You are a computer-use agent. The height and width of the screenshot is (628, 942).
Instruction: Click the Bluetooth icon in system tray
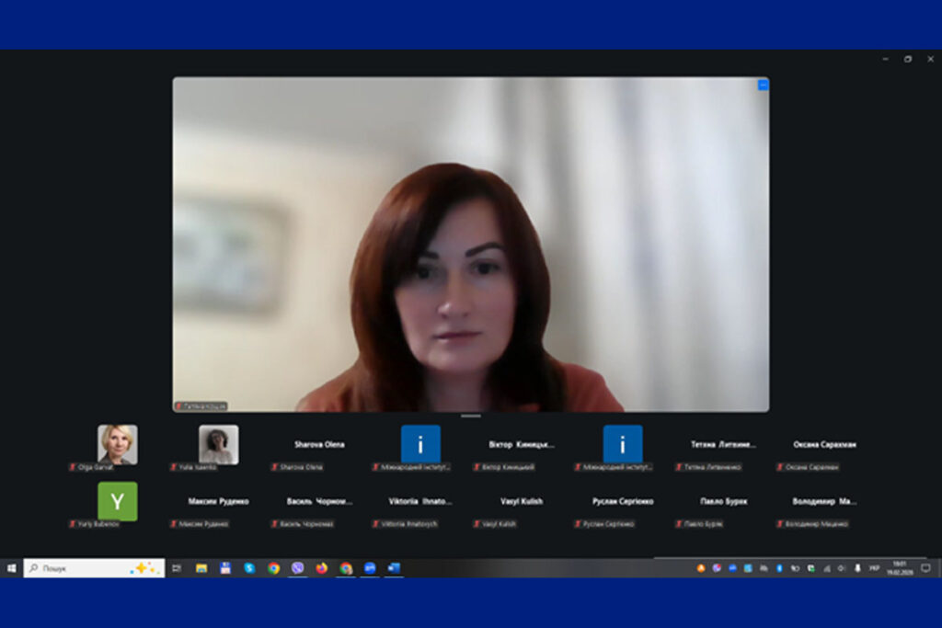pyautogui.click(x=779, y=568)
